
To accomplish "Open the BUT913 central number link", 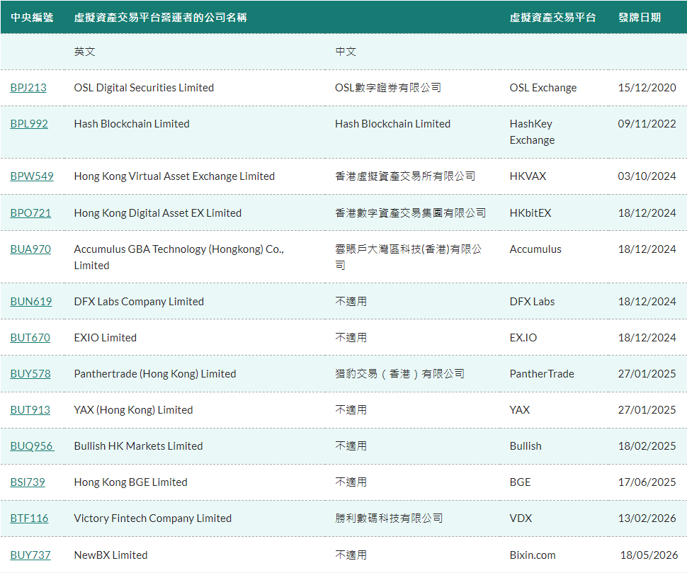I will click(30, 410).
